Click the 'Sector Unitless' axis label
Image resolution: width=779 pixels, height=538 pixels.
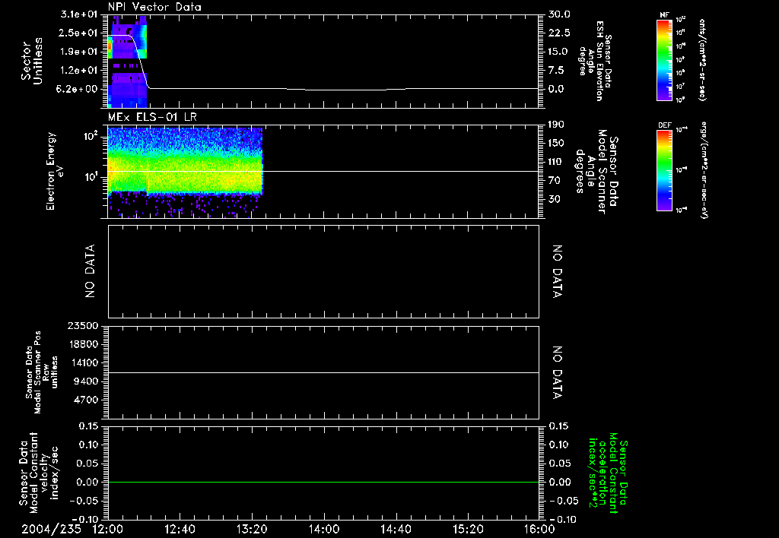[x=32, y=61]
